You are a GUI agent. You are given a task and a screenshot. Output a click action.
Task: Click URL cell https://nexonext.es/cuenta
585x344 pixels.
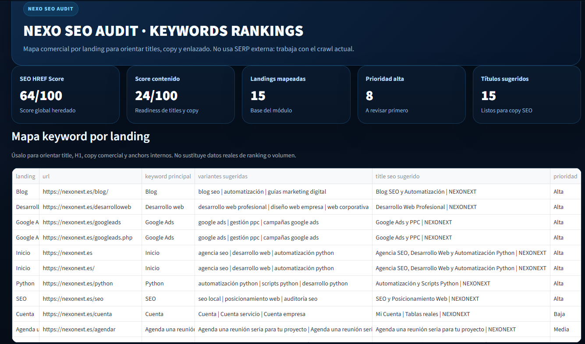(91, 314)
